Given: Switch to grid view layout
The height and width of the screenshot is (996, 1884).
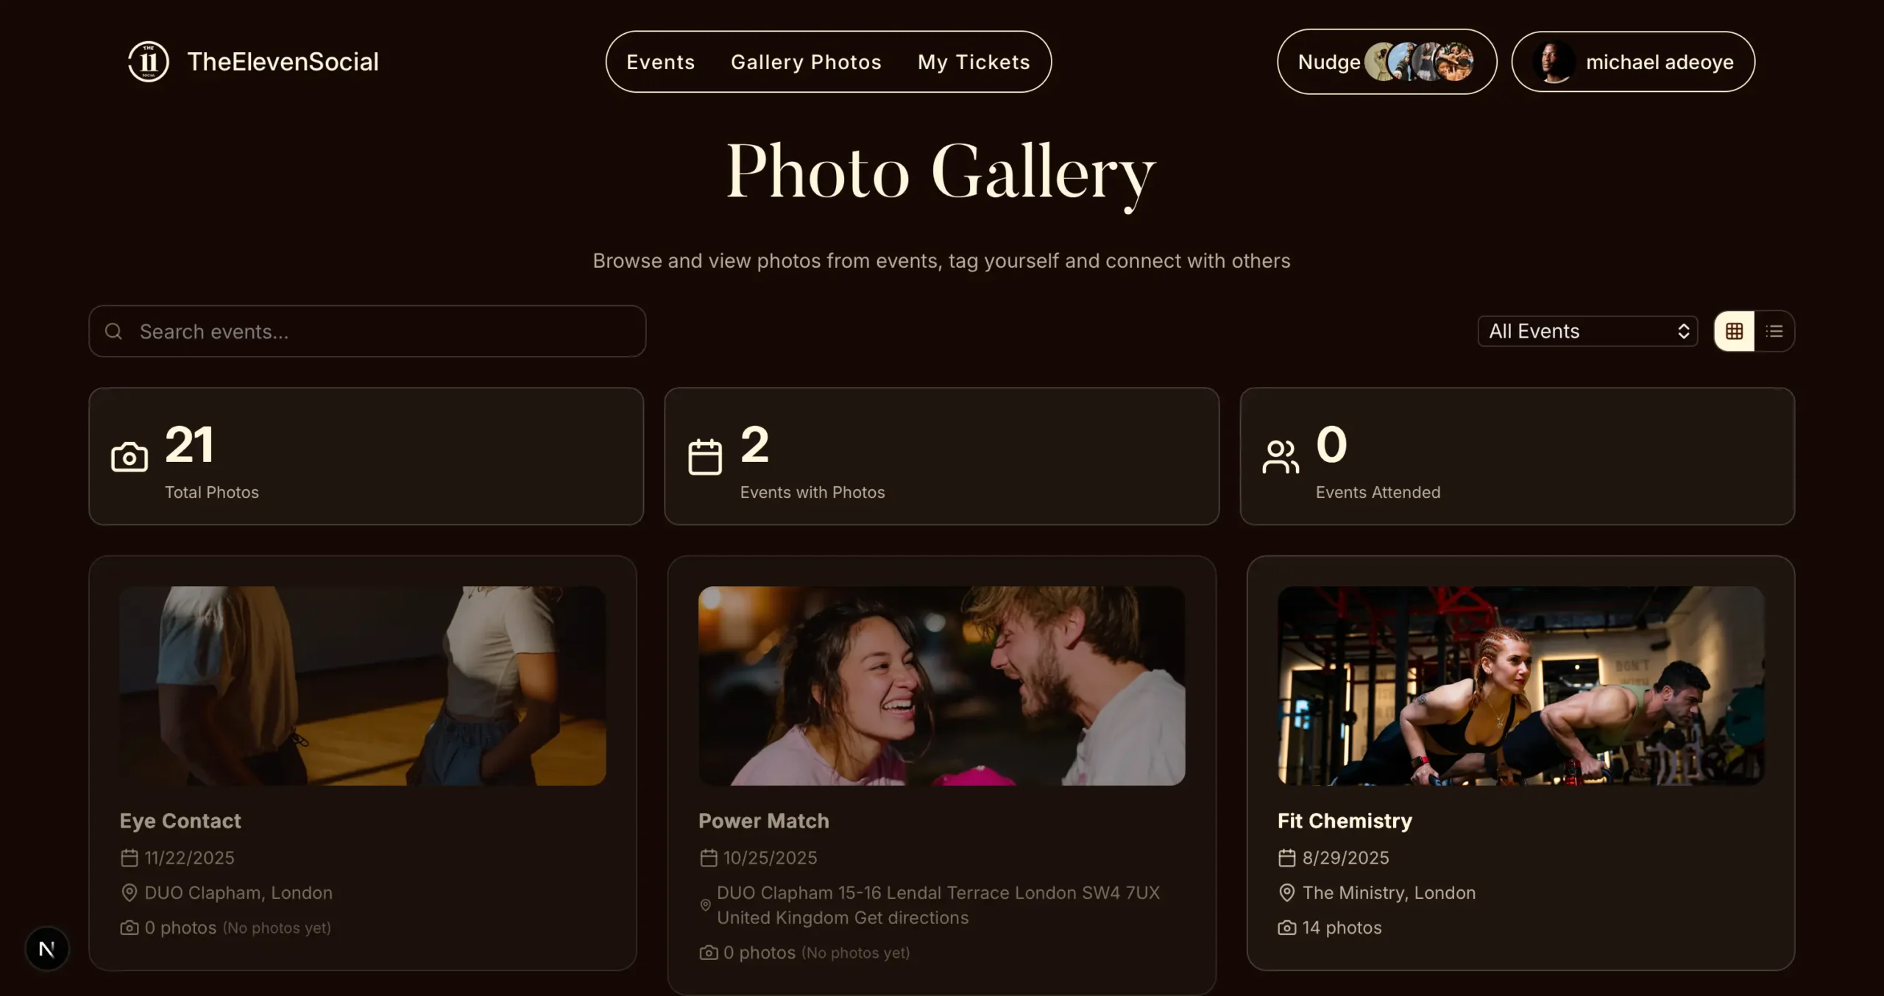Looking at the screenshot, I should [x=1734, y=332].
